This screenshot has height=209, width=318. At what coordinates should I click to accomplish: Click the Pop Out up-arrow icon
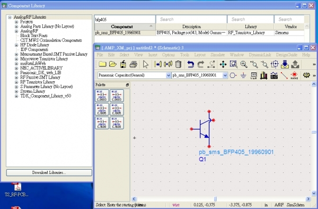[295, 65]
